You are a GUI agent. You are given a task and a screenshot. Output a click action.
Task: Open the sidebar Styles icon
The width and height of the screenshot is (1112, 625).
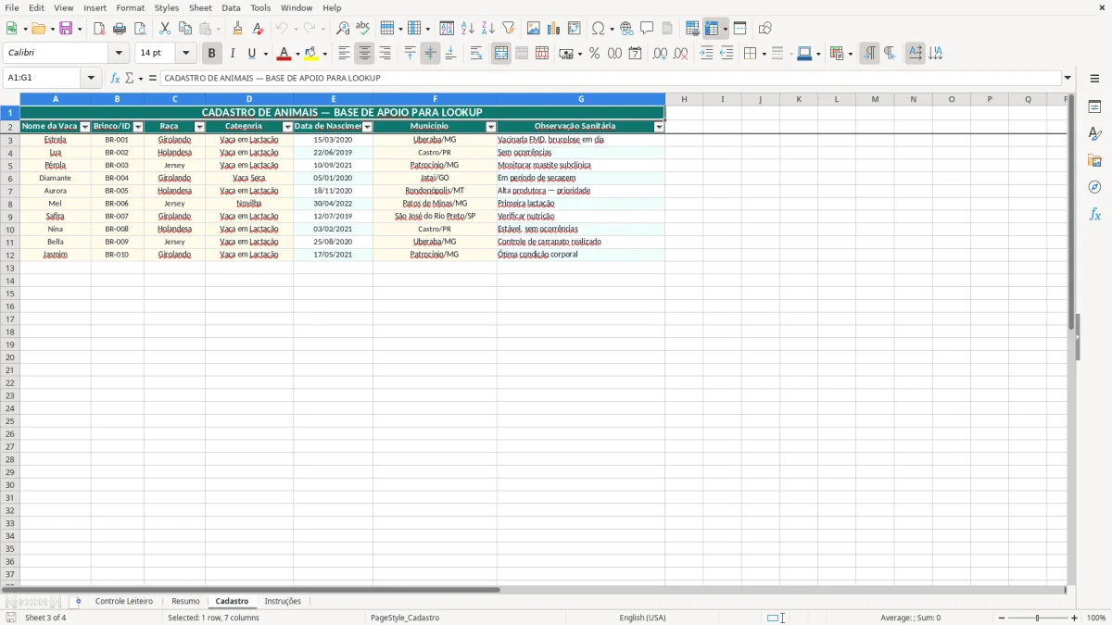(1094, 133)
